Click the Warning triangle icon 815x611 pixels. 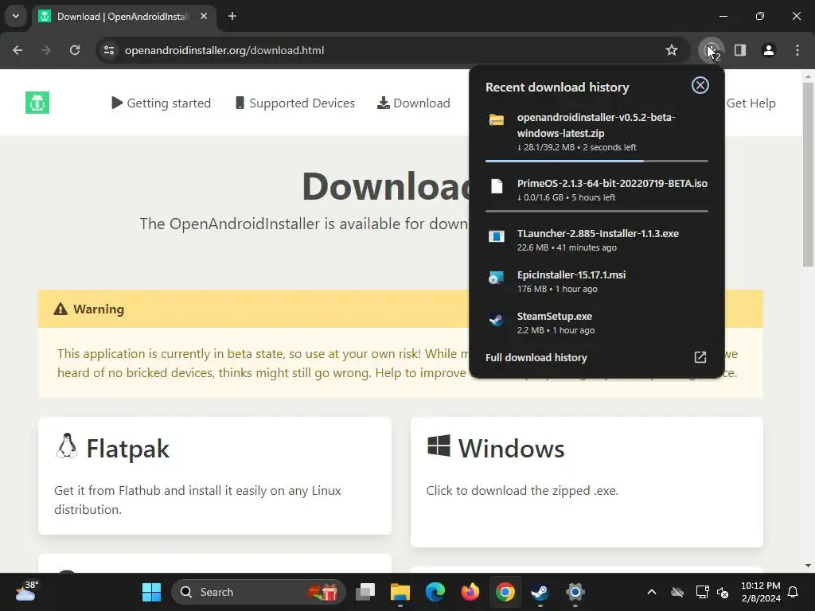(x=60, y=309)
